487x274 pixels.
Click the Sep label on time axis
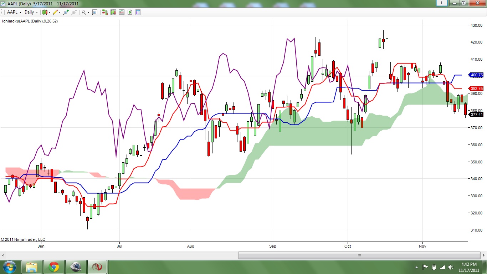tap(273, 246)
